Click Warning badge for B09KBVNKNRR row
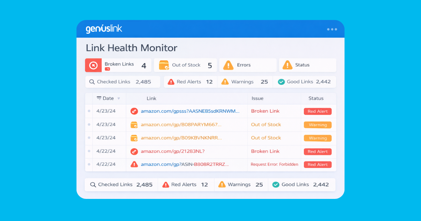The image size is (421, 221). point(318,138)
